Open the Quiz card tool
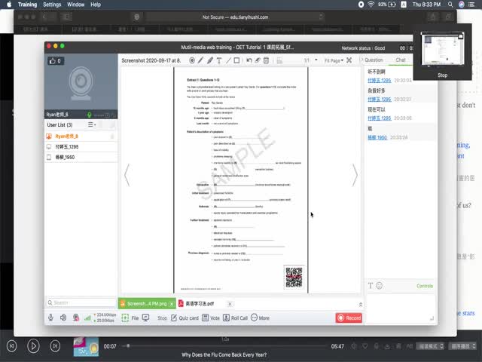 (185, 318)
